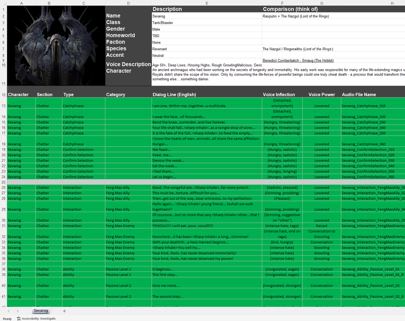
Task: Select column C header
Action: (84, 3)
